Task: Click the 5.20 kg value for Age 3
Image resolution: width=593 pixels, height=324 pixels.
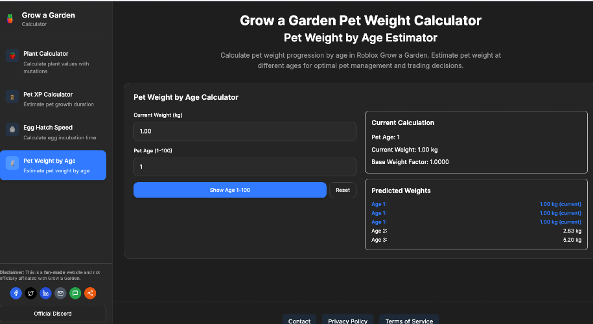Action: 572,240
